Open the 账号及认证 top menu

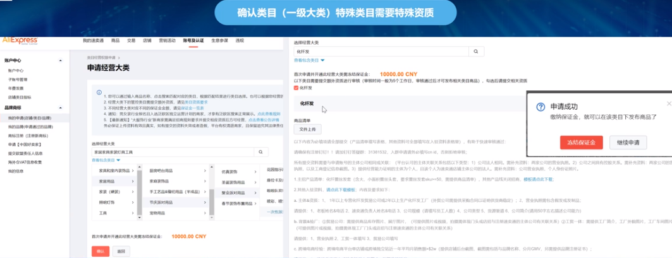pos(193,40)
